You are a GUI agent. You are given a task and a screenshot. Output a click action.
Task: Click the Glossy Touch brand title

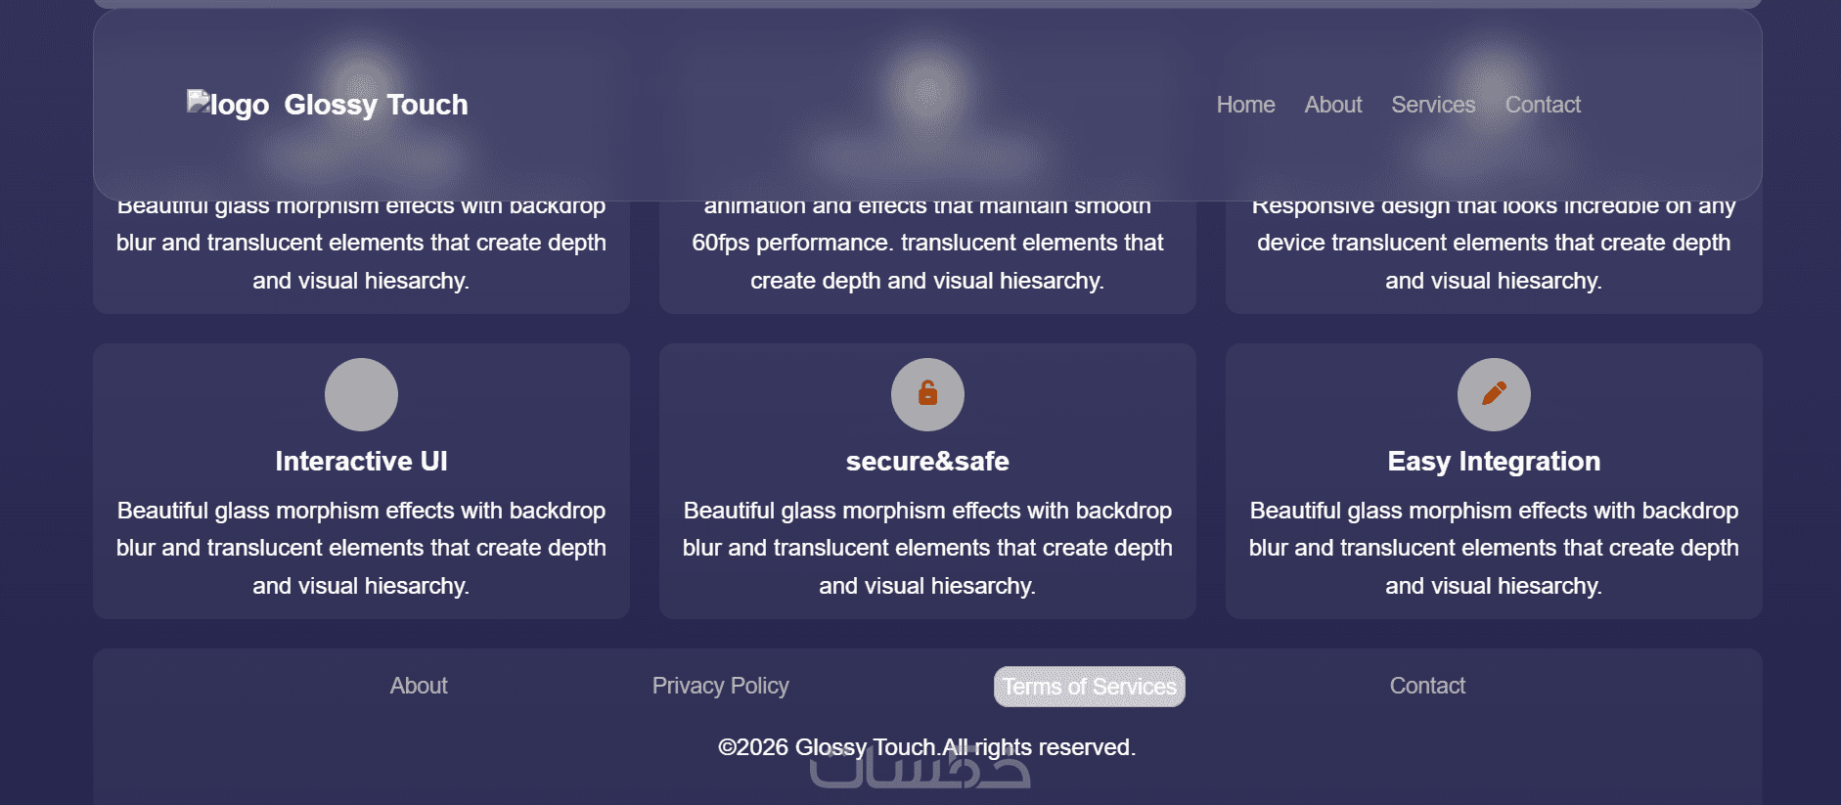pyautogui.click(x=376, y=105)
